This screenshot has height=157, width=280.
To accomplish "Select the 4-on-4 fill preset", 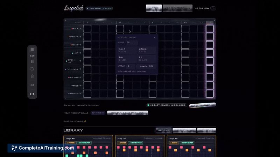I will 127,50.
